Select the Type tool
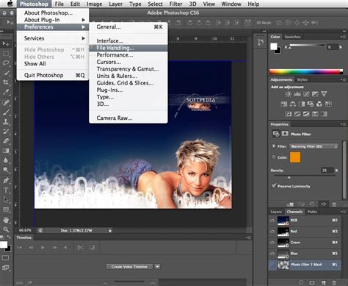This screenshot has height=286, width=348. pos(6,190)
